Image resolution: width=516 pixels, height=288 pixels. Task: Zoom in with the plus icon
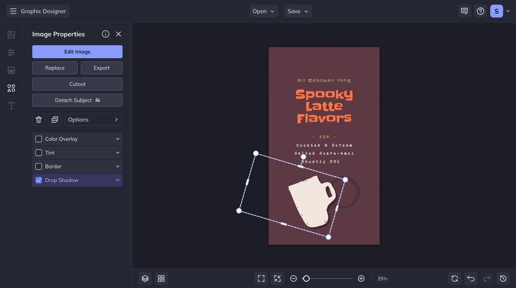(361, 279)
